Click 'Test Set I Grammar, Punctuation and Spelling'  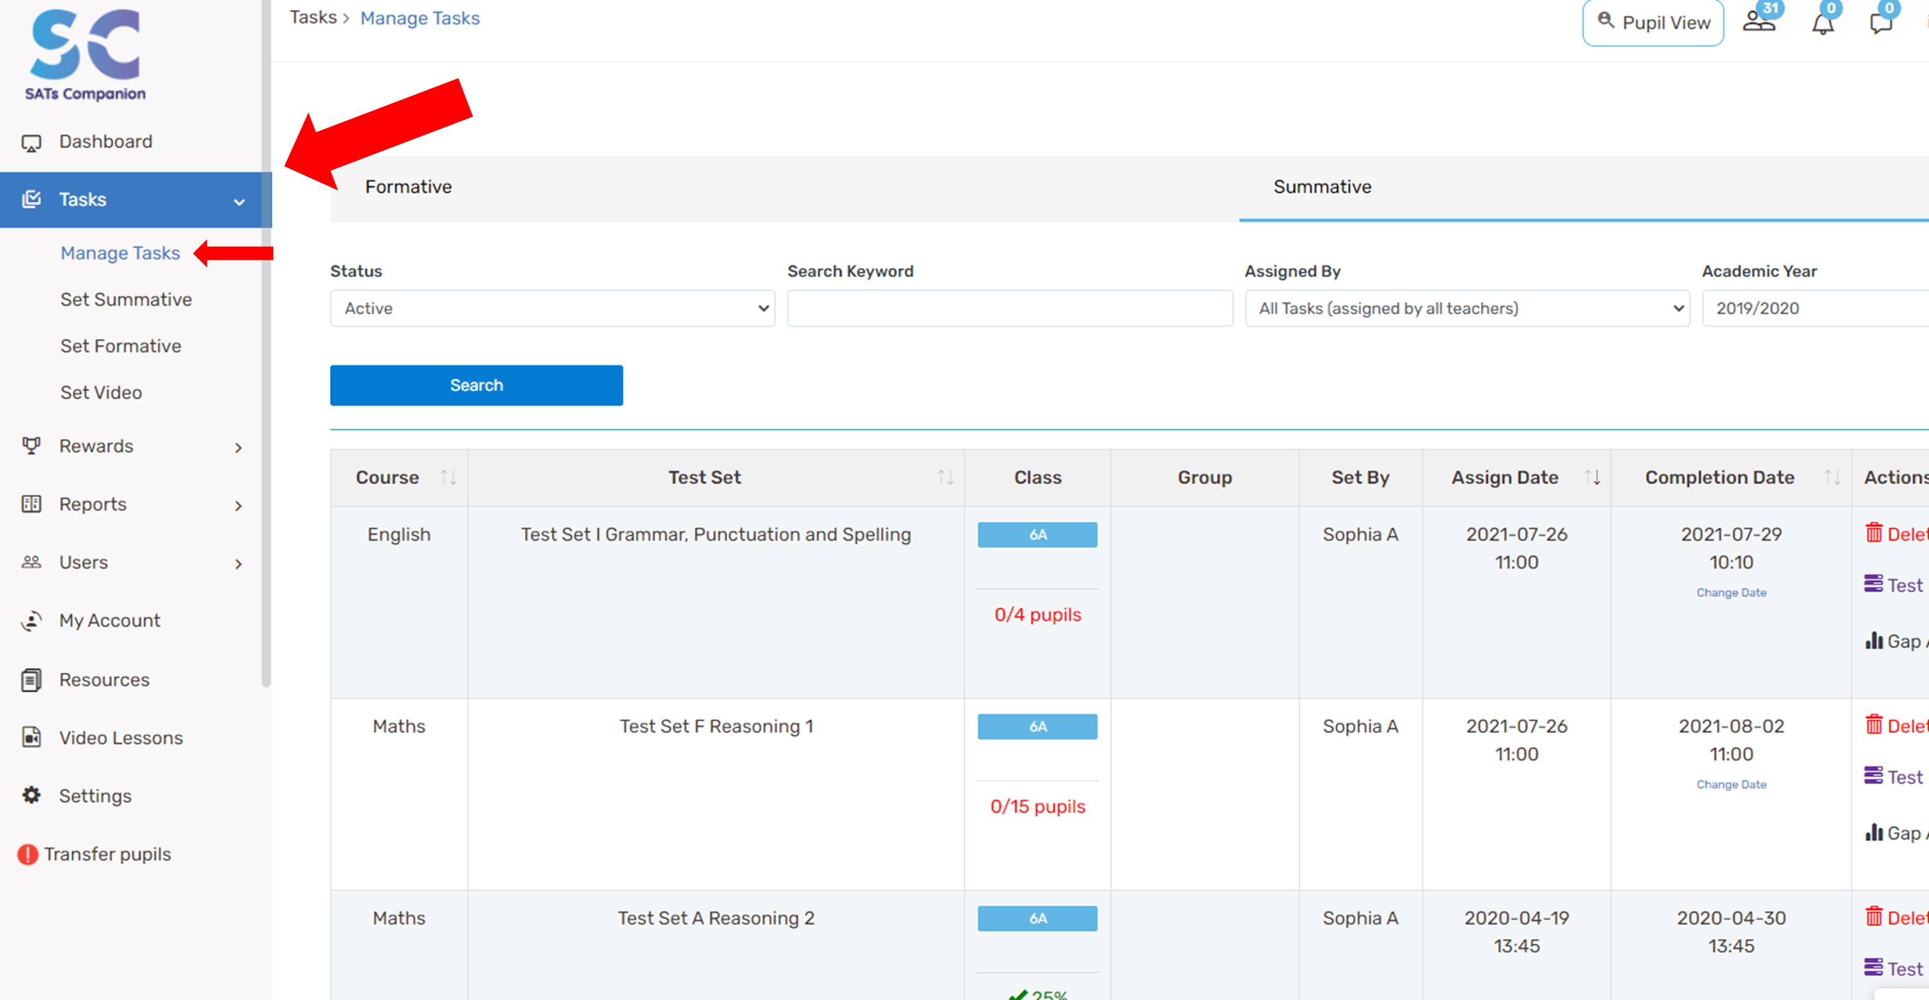(x=716, y=534)
